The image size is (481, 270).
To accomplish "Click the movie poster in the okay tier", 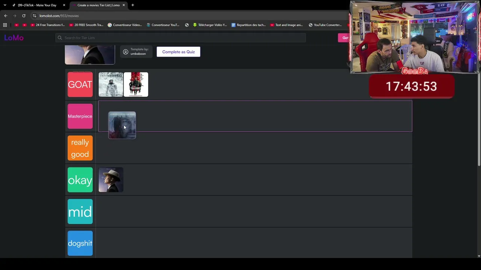I will click(x=111, y=180).
